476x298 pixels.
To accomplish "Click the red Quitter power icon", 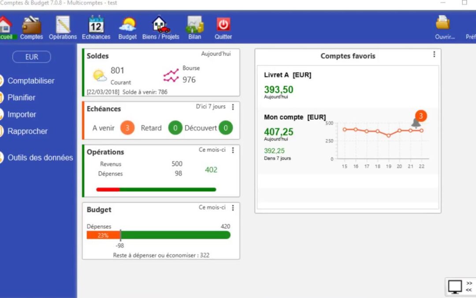I will (x=223, y=24).
